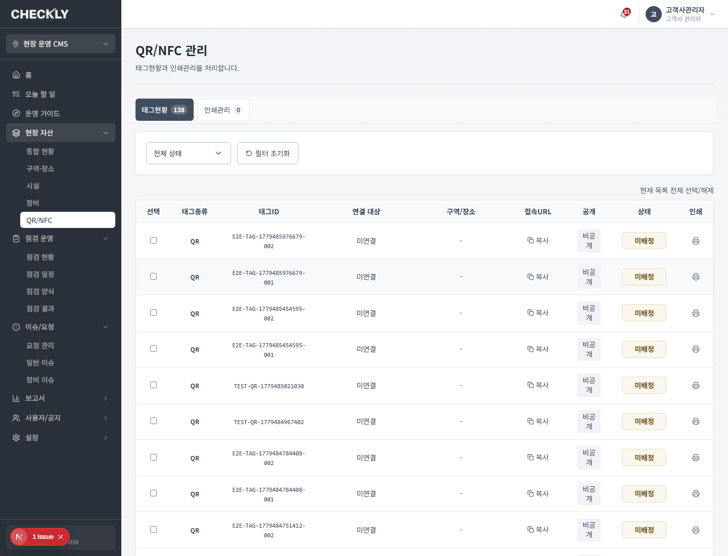Viewport: 728px width, 556px height.
Task: Click print icon for TEST-QR-1779485021030 row
Action: (x=696, y=386)
